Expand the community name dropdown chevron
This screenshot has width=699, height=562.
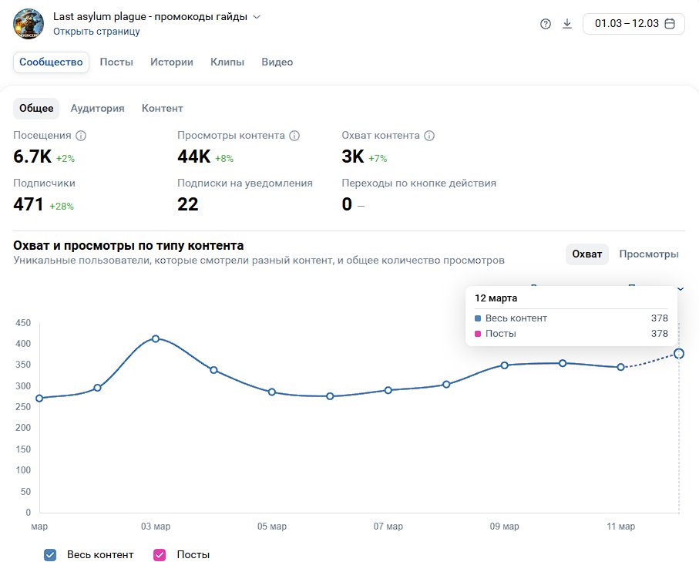[x=257, y=17]
